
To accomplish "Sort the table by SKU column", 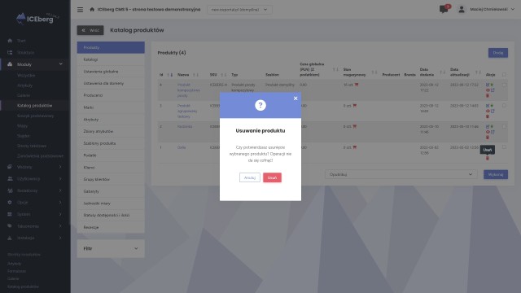I will point(224,75).
